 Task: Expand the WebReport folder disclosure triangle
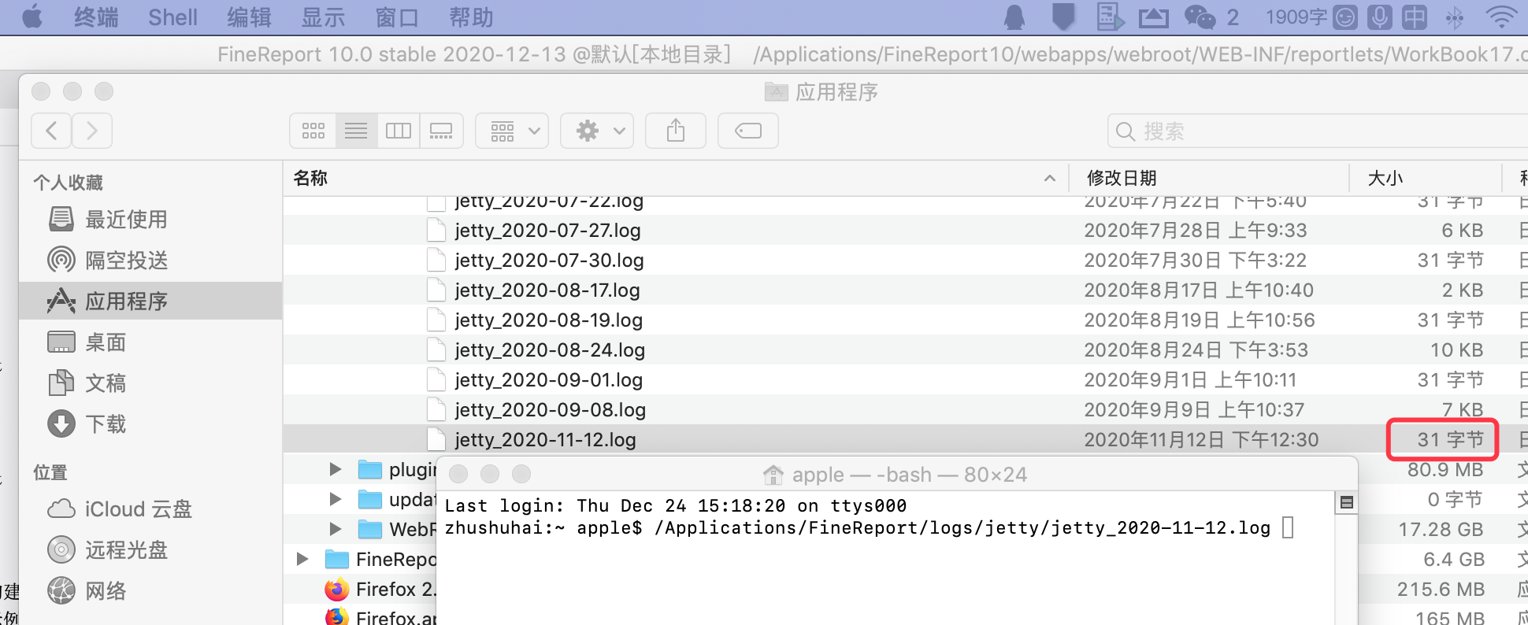click(x=336, y=529)
